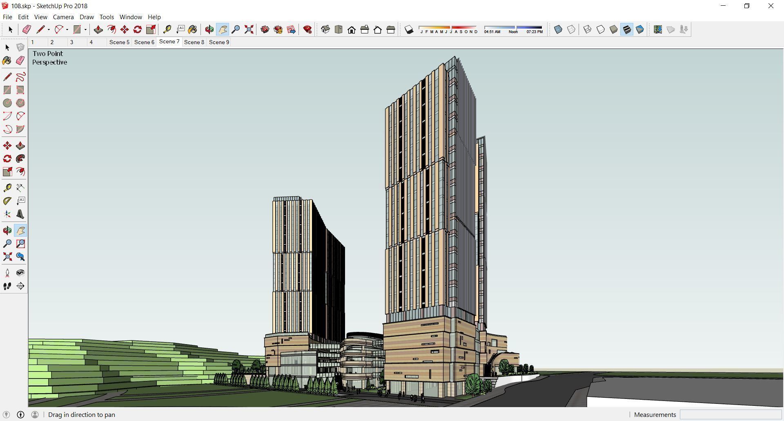
Task: Open the File menu
Action: [7, 17]
